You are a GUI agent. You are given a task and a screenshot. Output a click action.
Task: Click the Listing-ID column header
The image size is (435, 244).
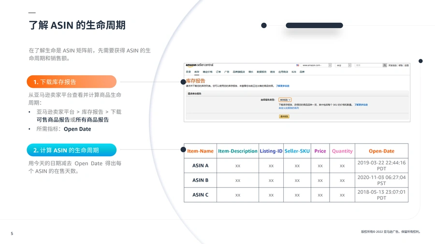(271, 151)
